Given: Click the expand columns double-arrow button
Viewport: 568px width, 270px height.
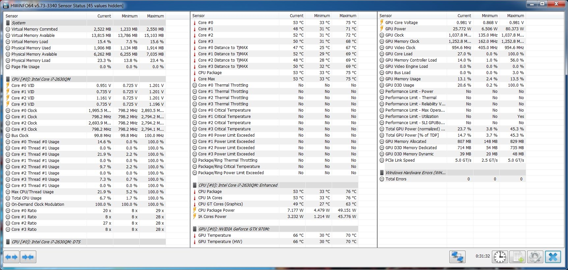Looking at the screenshot, I should tap(12, 257).
